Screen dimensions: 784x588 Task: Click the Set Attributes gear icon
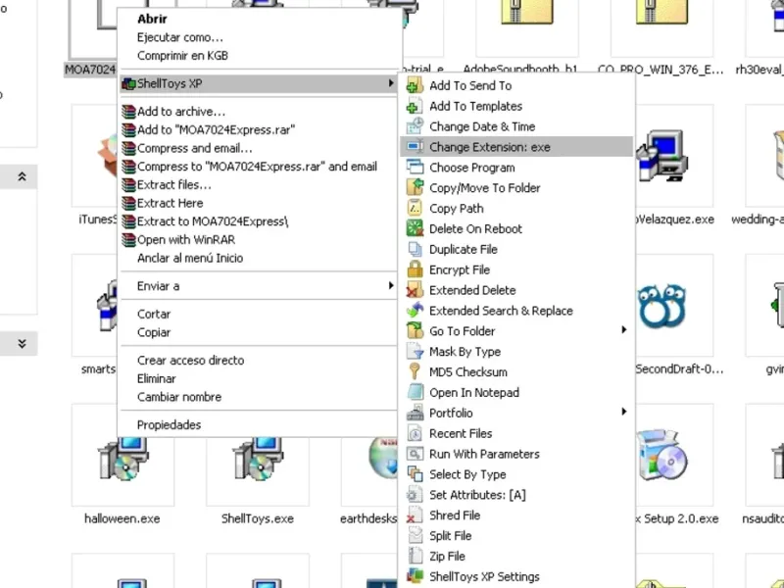point(415,495)
